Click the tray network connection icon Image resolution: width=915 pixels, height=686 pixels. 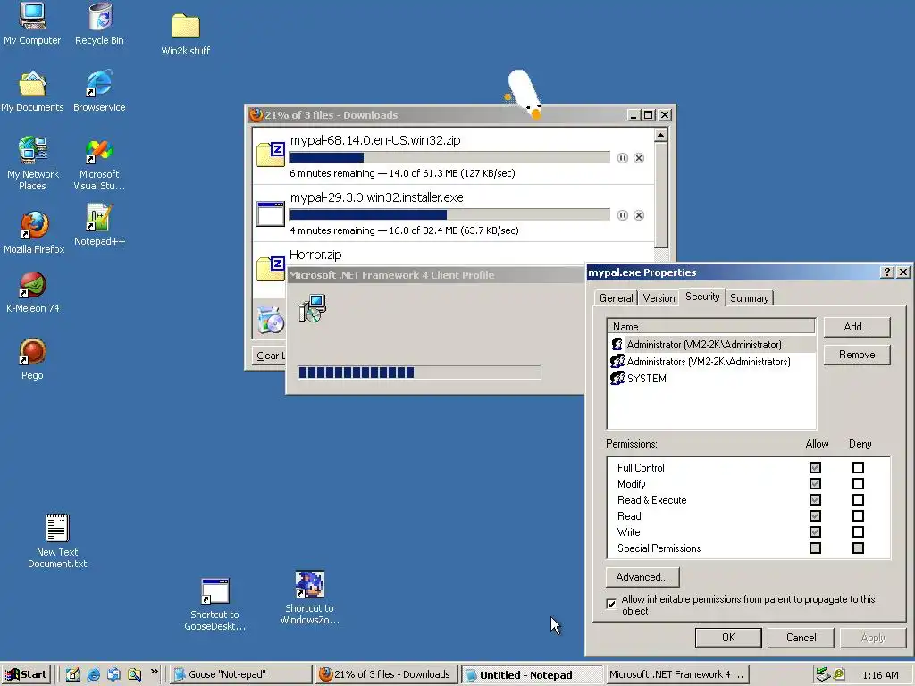823,674
